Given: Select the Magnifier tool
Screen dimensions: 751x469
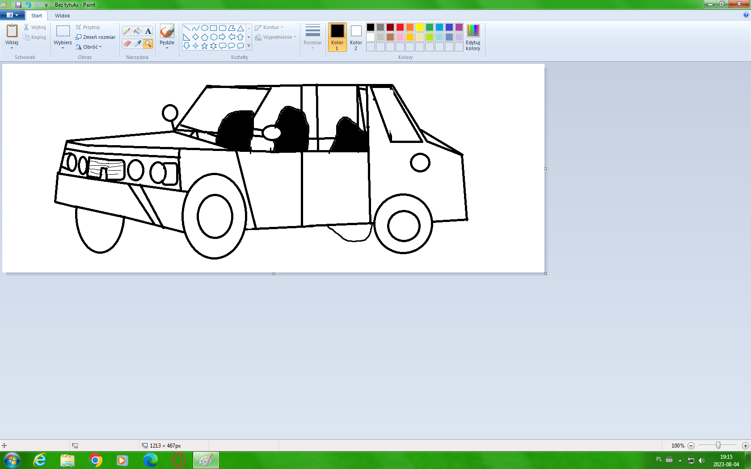Looking at the screenshot, I should click(148, 44).
